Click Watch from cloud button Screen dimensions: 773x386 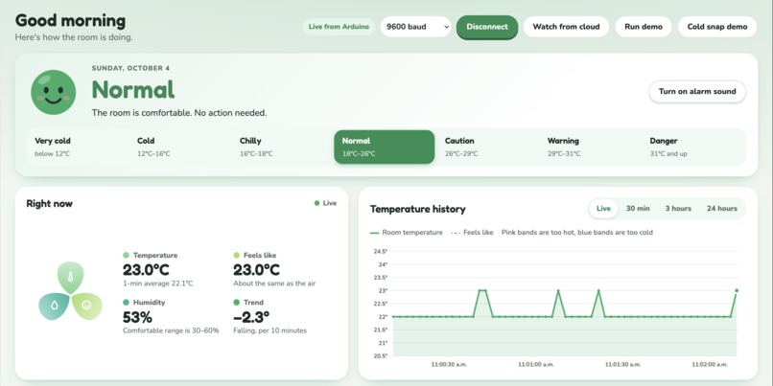pos(566,27)
